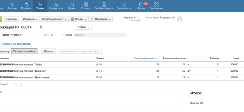Go to Розница store icon
This screenshot has width=244, height=112.
86,4
